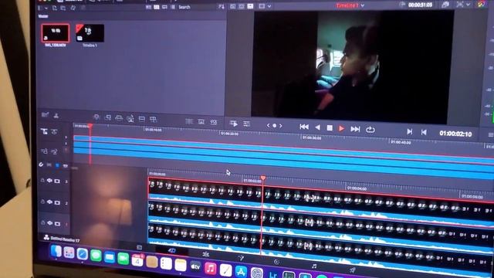
Task: Disable video visibility of track 1
Action: (x=58, y=224)
